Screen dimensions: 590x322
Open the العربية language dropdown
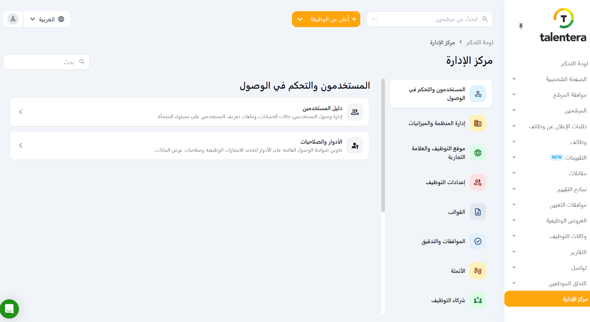[x=47, y=19]
